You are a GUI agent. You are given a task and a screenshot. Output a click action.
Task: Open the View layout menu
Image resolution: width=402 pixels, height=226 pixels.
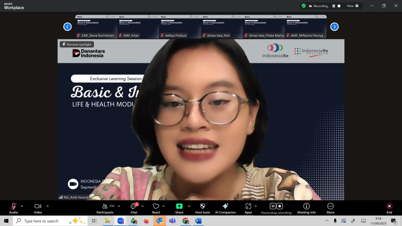click(353, 6)
